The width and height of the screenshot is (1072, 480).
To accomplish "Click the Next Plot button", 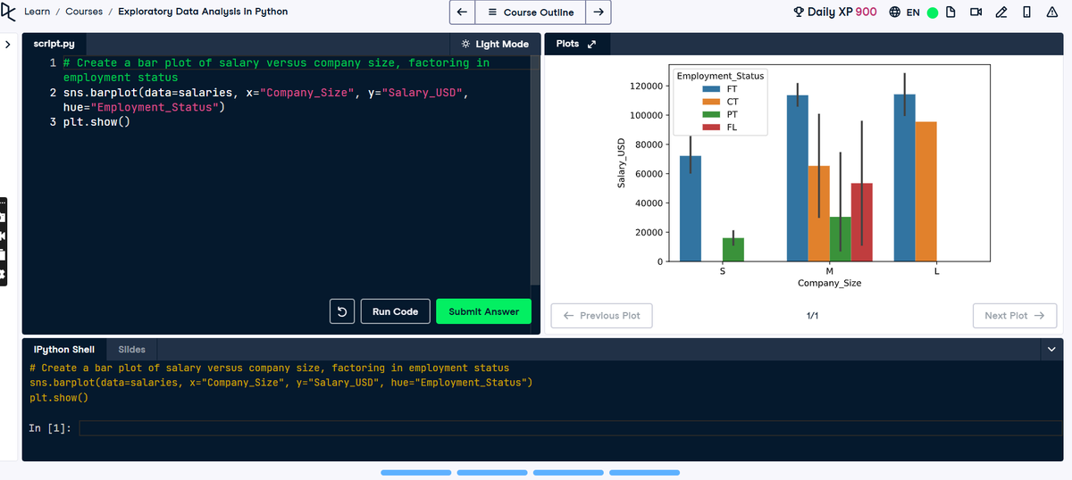I will coord(1015,315).
